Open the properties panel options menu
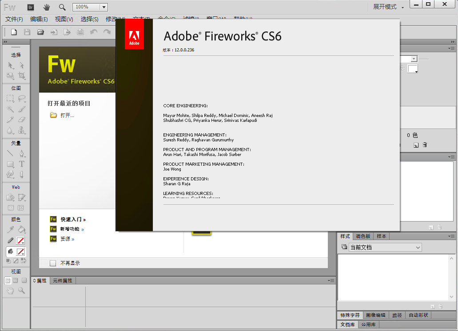The width and height of the screenshot is (458, 331). click(x=331, y=280)
